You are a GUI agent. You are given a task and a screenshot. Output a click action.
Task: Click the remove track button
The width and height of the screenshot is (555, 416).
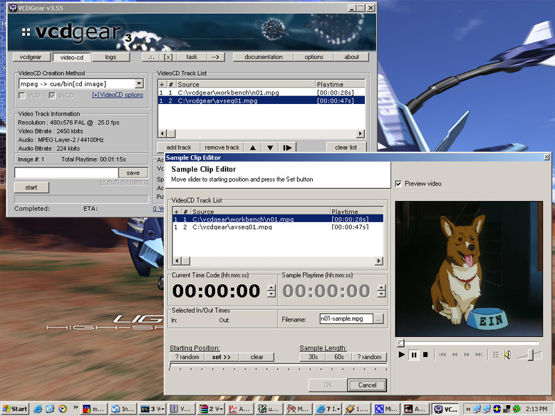click(222, 148)
